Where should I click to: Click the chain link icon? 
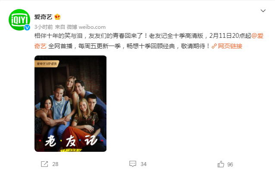[214, 46]
